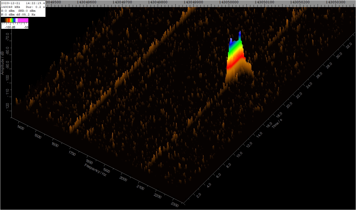356x210 pixels.
Task: Click the Time / s axis label
Action: (277, 123)
